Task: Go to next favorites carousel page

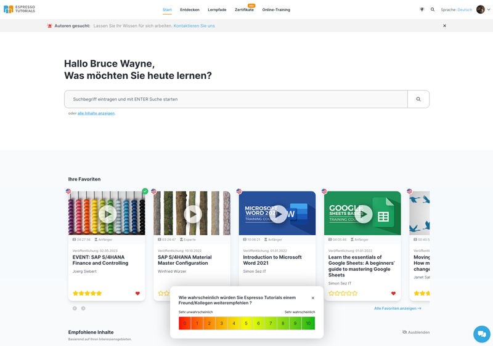Action: click(x=83, y=308)
